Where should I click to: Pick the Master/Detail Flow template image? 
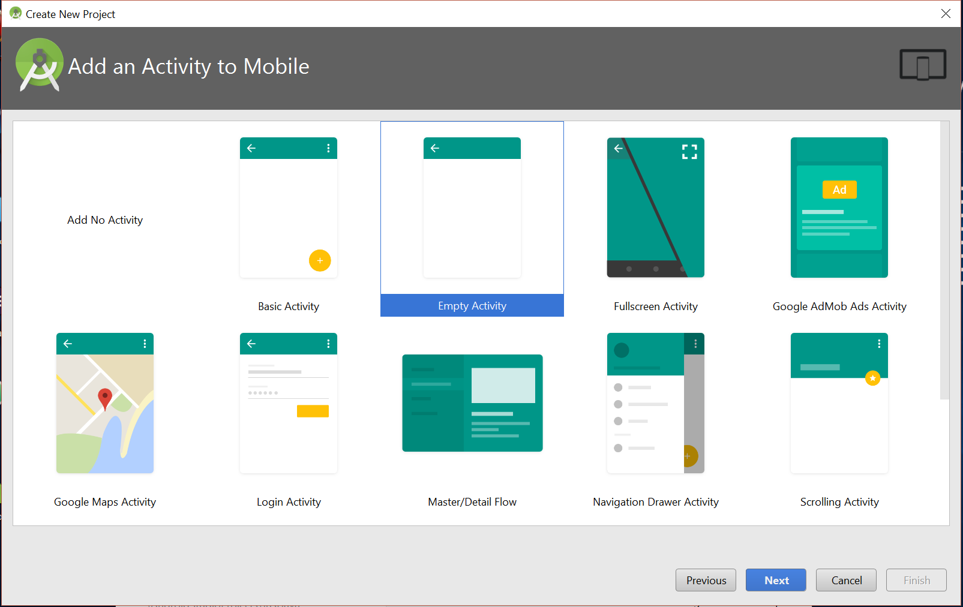472,403
